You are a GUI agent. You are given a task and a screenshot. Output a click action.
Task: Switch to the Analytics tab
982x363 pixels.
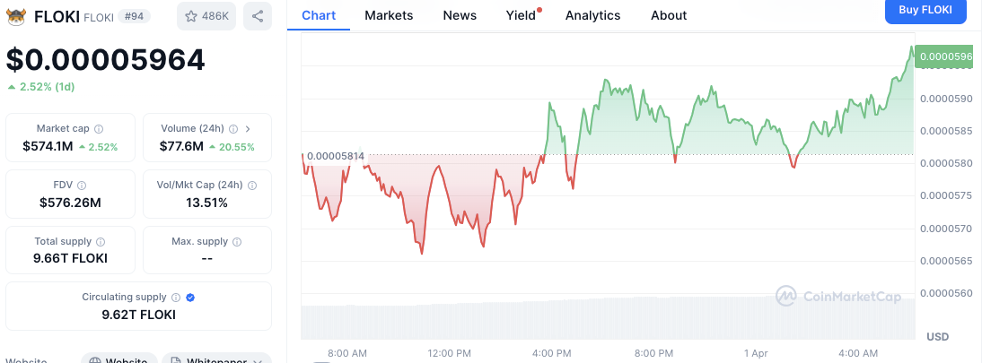(592, 15)
